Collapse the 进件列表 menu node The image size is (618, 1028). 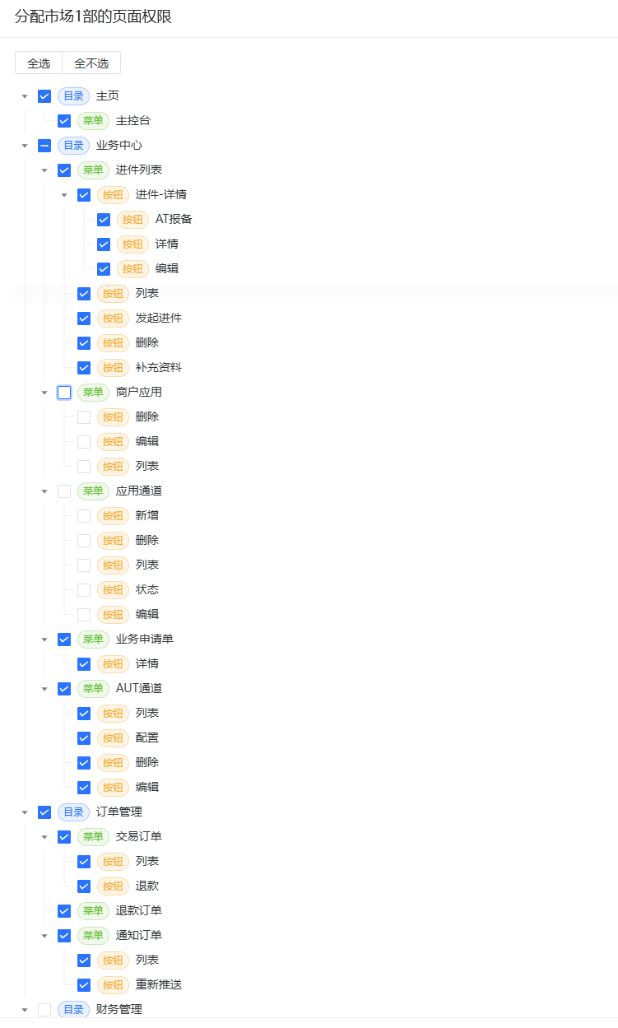(44, 170)
